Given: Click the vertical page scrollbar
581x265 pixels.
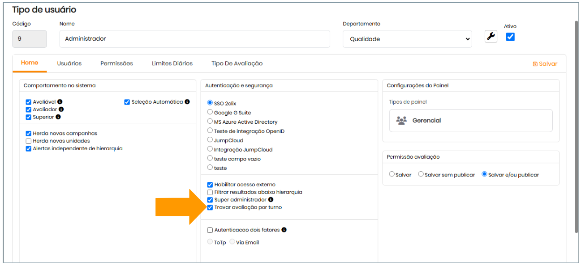Looking at the screenshot, I should pos(577,125).
